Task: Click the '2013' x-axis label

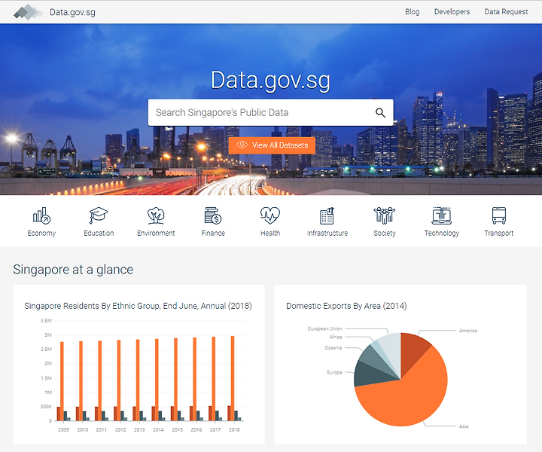Action: [x=139, y=429]
